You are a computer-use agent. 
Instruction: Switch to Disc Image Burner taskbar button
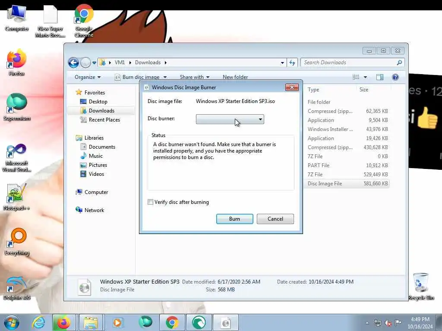225,322
